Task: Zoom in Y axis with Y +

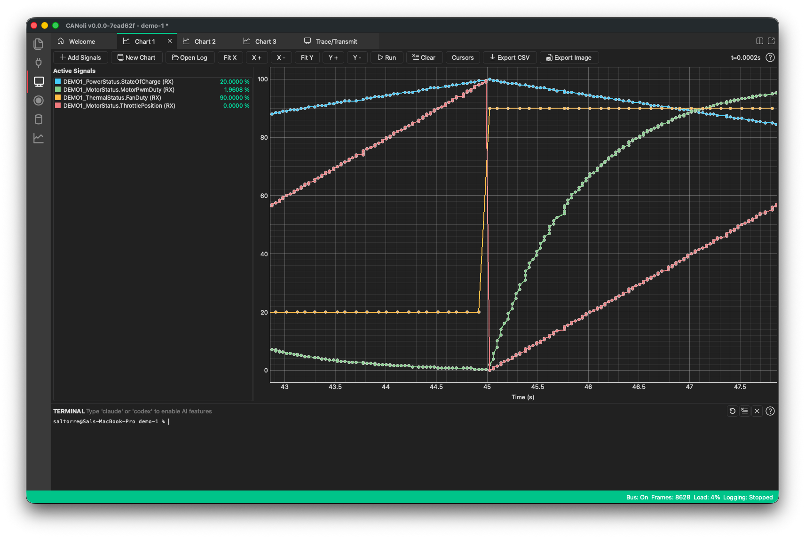Action: (x=333, y=57)
